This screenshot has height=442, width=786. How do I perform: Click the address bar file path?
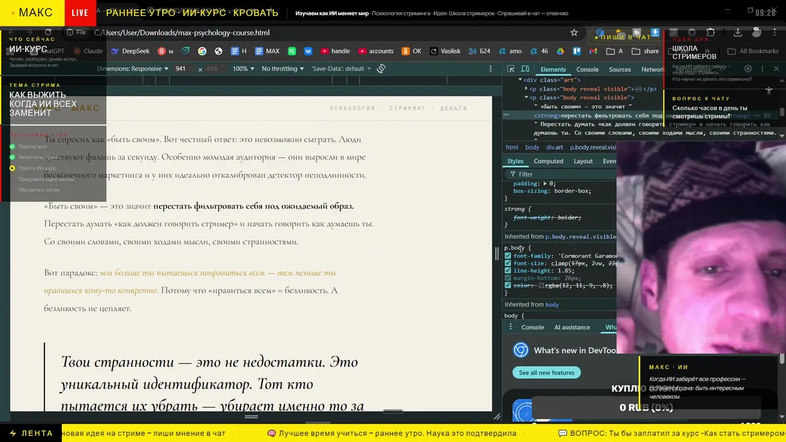(182, 33)
